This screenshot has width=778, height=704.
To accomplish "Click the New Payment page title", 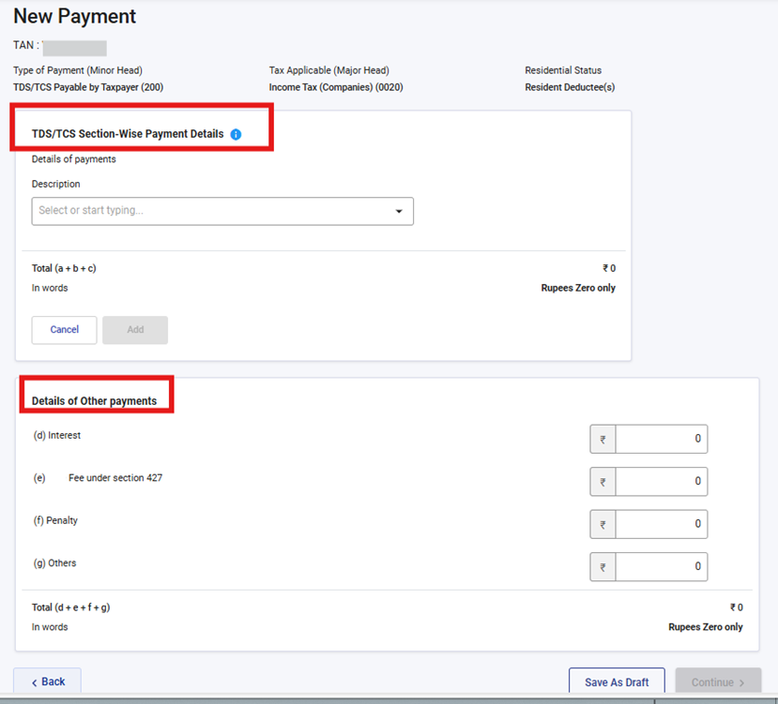I will pos(74,17).
